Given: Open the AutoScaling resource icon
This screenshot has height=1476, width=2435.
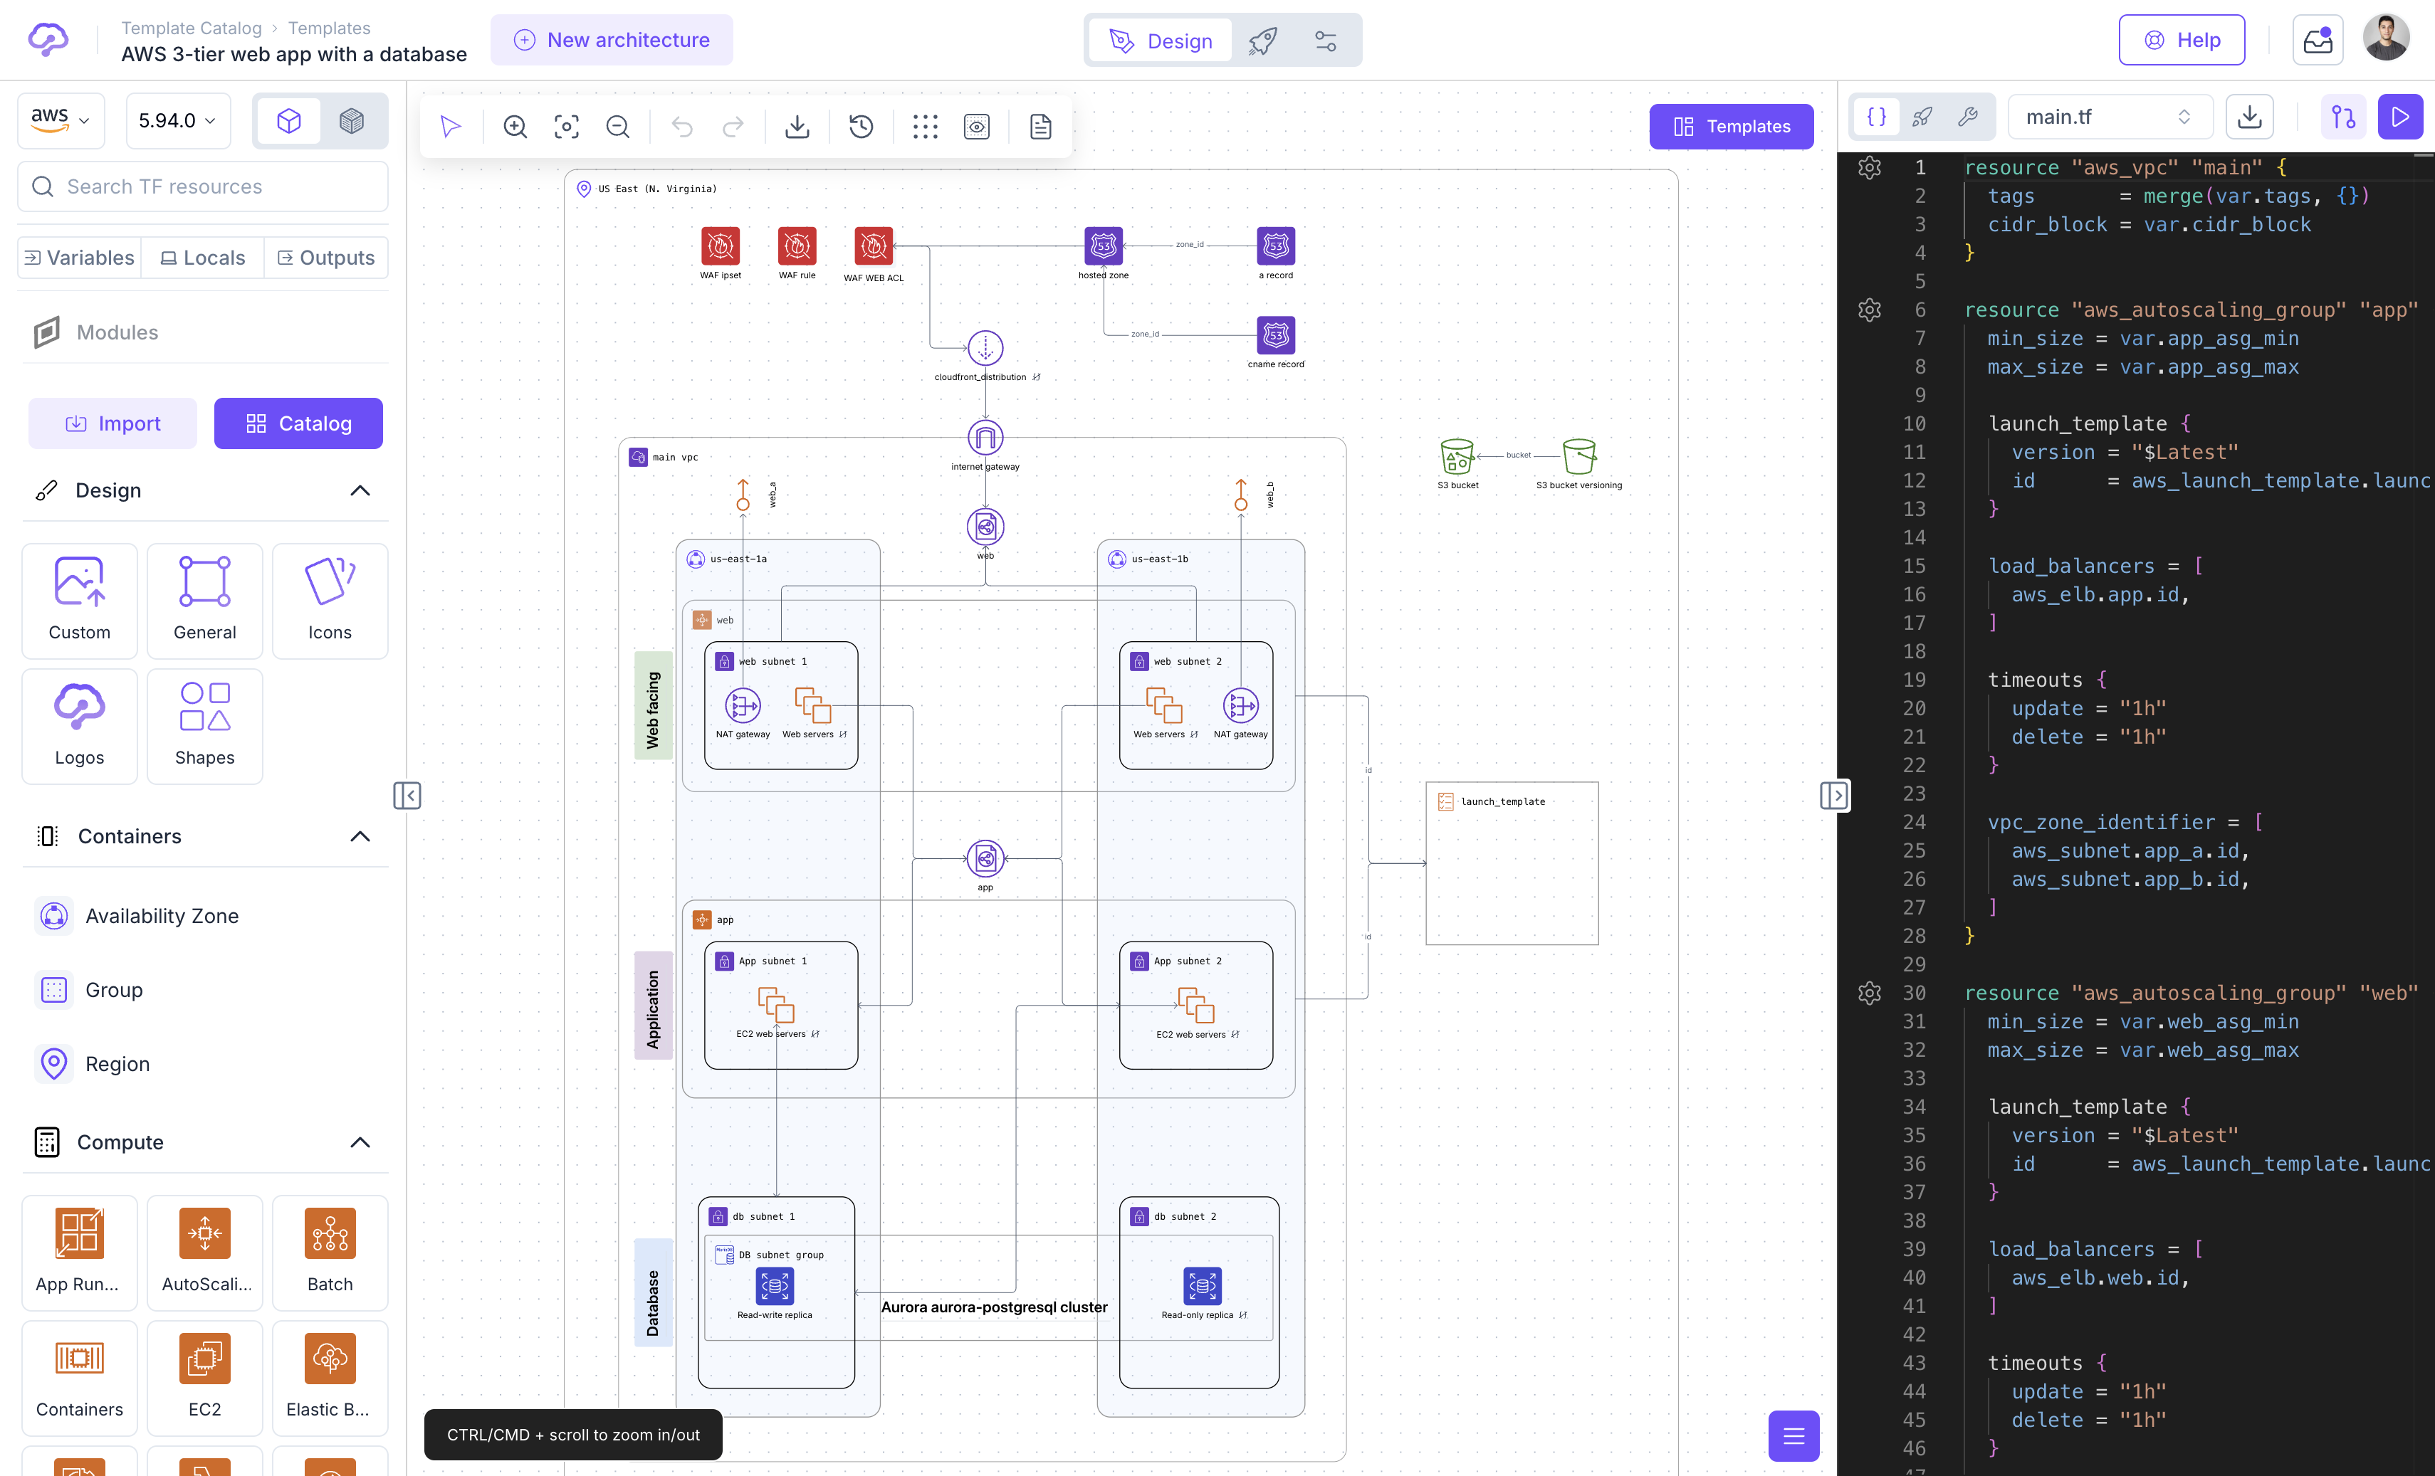Looking at the screenshot, I should tap(204, 1253).
